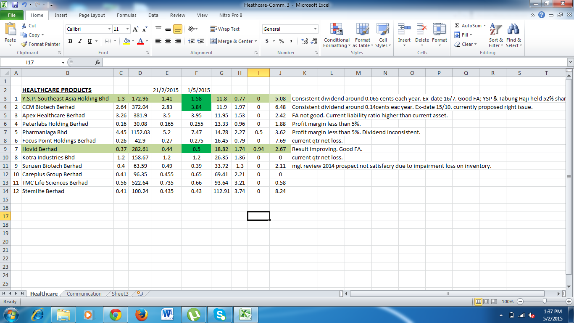Click the Insert Function fx button
Viewport: 574px width, 323px height.
tap(97, 62)
